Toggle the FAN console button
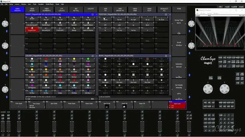The image size is (245, 137). (238, 83)
